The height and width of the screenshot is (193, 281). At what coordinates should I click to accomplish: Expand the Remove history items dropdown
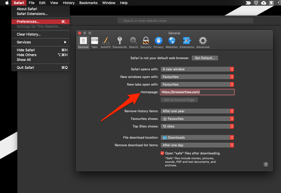pos(197,111)
